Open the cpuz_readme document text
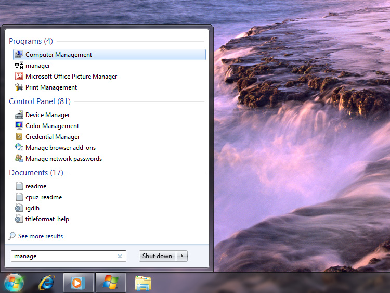The image size is (390, 293). [x=44, y=197]
